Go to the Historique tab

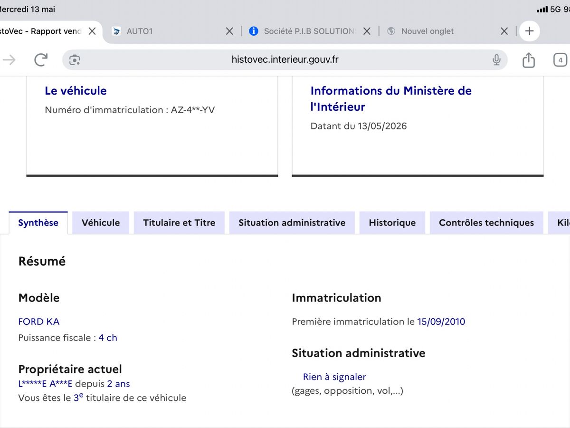392,223
